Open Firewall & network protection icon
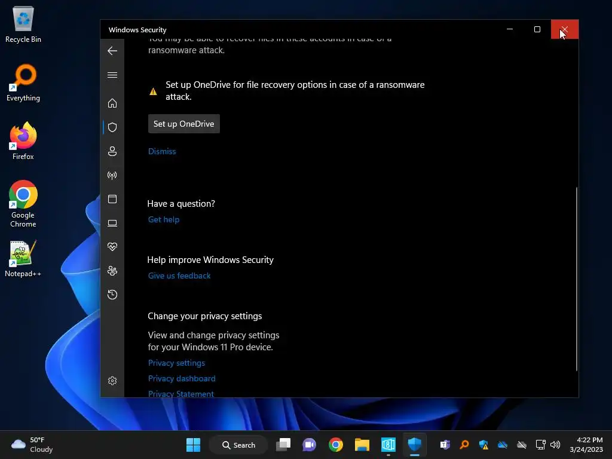The height and width of the screenshot is (459, 612). click(x=112, y=175)
